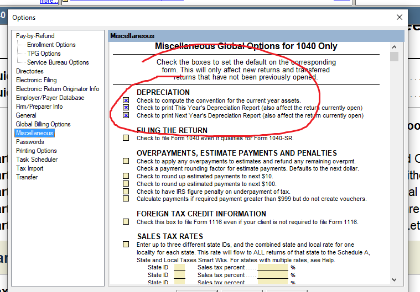Screen dimensions: 420x292
Task: Toggle print Next Year's Depreciation Report checkbox
Action: (x=126, y=116)
